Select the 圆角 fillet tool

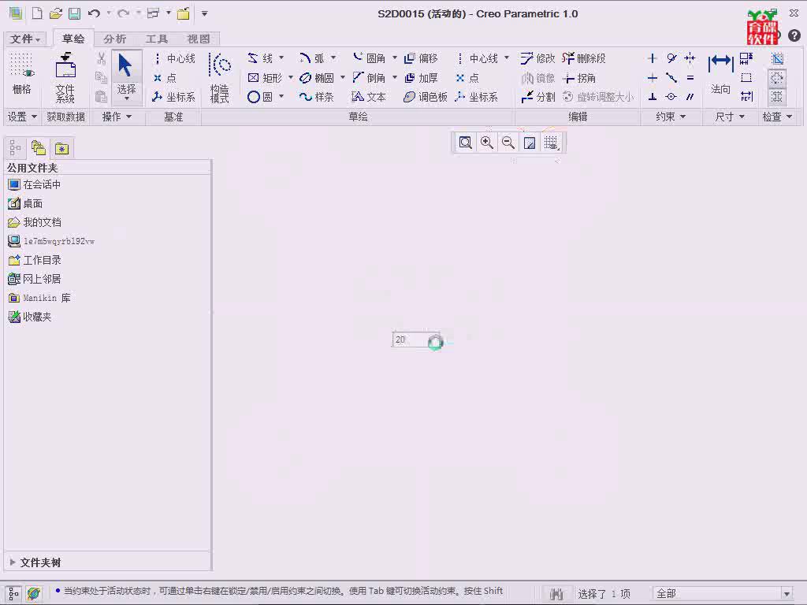(369, 58)
